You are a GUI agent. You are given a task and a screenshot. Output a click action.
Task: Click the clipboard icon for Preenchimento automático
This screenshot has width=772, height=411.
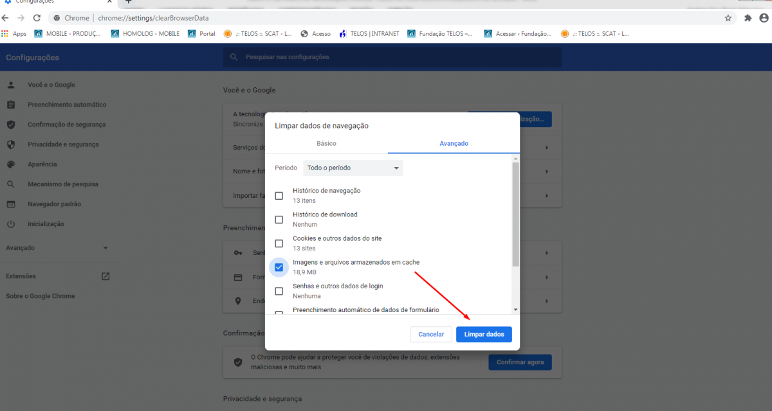coord(11,105)
